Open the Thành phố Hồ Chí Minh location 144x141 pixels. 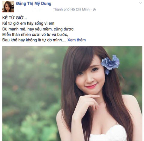click(x=71, y=10)
